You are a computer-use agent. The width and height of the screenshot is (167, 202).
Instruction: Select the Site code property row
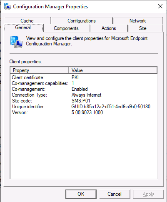pyautogui.click(x=84, y=101)
